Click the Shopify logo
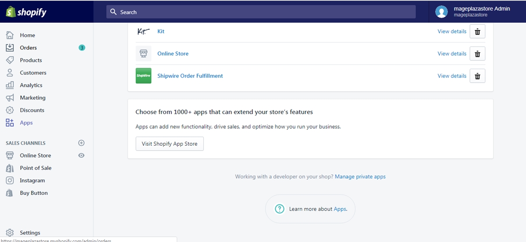This screenshot has width=526, height=242. click(x=26, y=12)
